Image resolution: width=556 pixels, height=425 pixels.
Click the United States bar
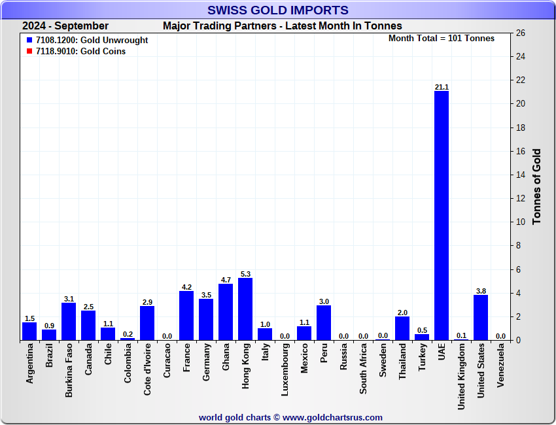pos(481,318)
